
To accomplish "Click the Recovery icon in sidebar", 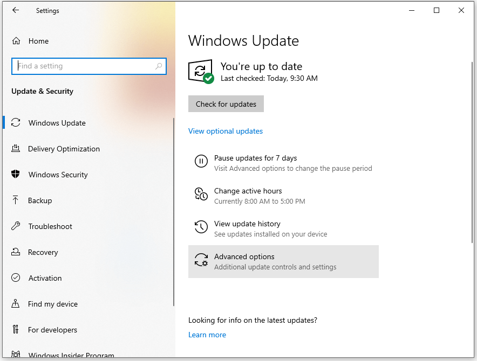I will point(16,252).
